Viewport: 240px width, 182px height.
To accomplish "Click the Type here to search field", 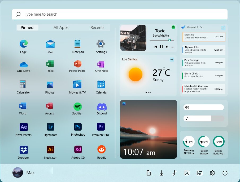I will pos(120,14).
